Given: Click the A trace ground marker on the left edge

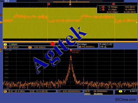Looking at the screenshot, I should [1, 15].
